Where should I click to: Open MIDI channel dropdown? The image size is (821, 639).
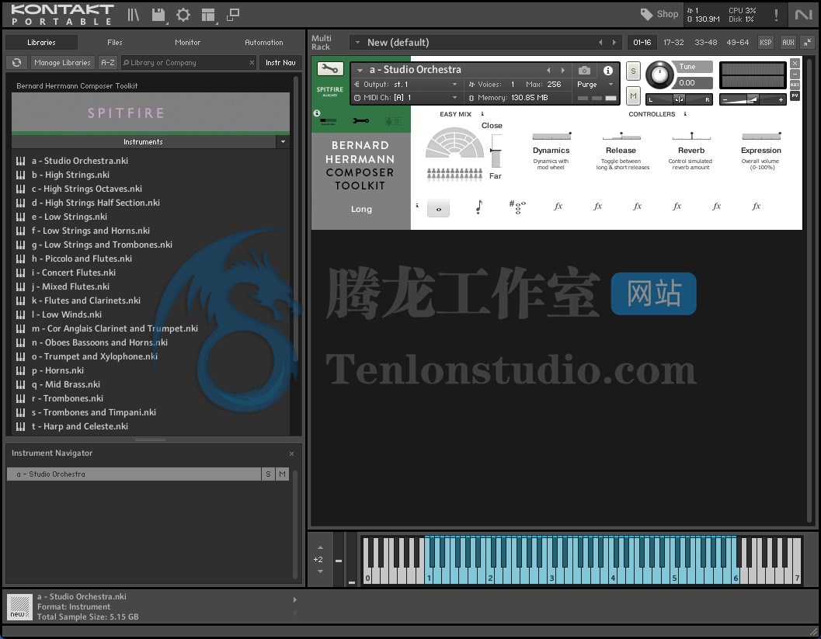[x=454, y=97]
